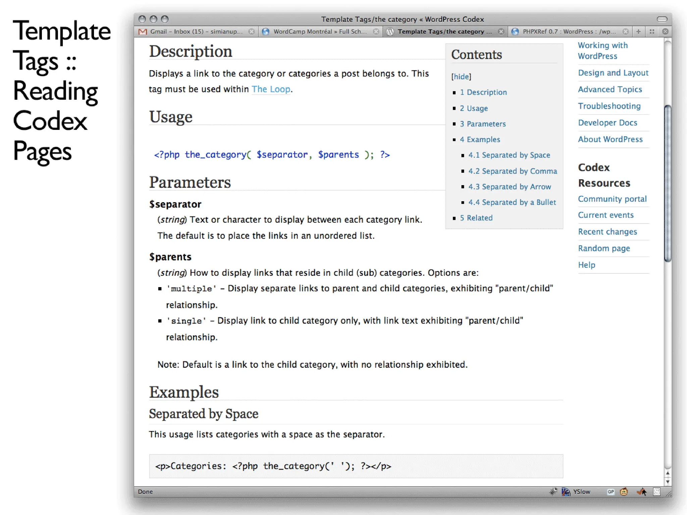Open Working with WordPress sidebar link
Image resolution: width=687 pixels, height=515 pixels.
point(603,51)
